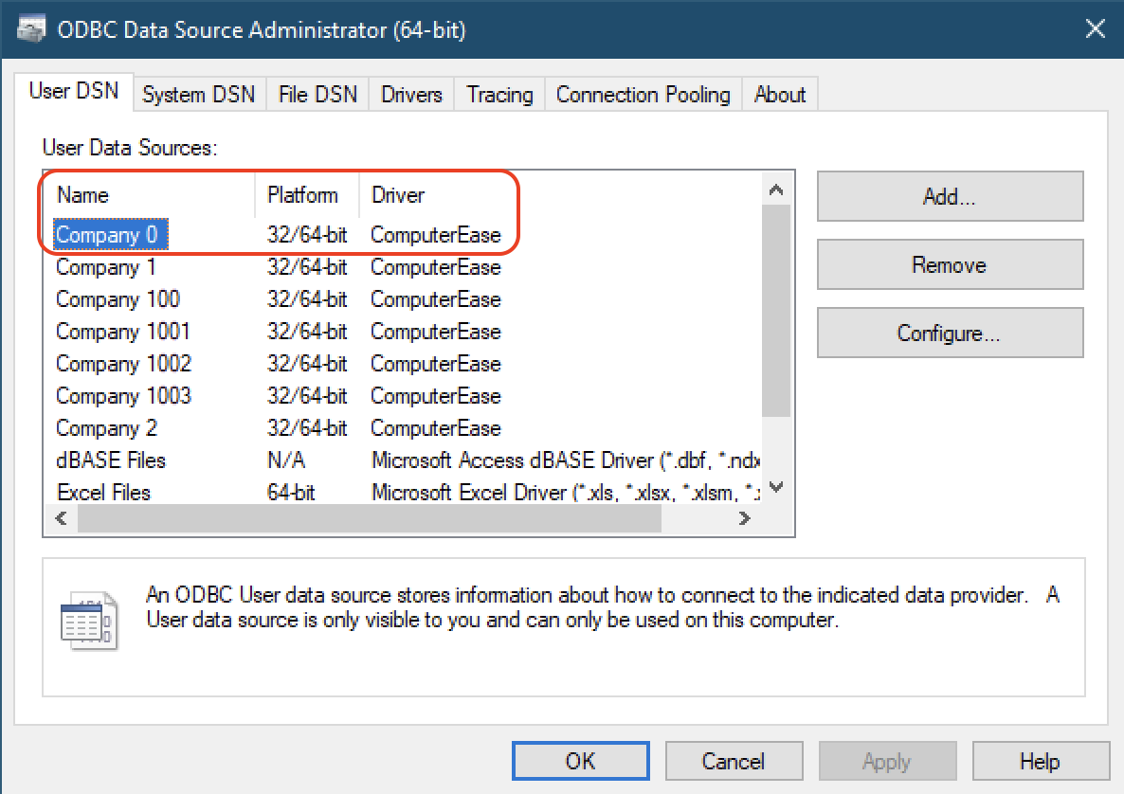
Task: Click the data source info icon
Action: click(x=87, y=622)
